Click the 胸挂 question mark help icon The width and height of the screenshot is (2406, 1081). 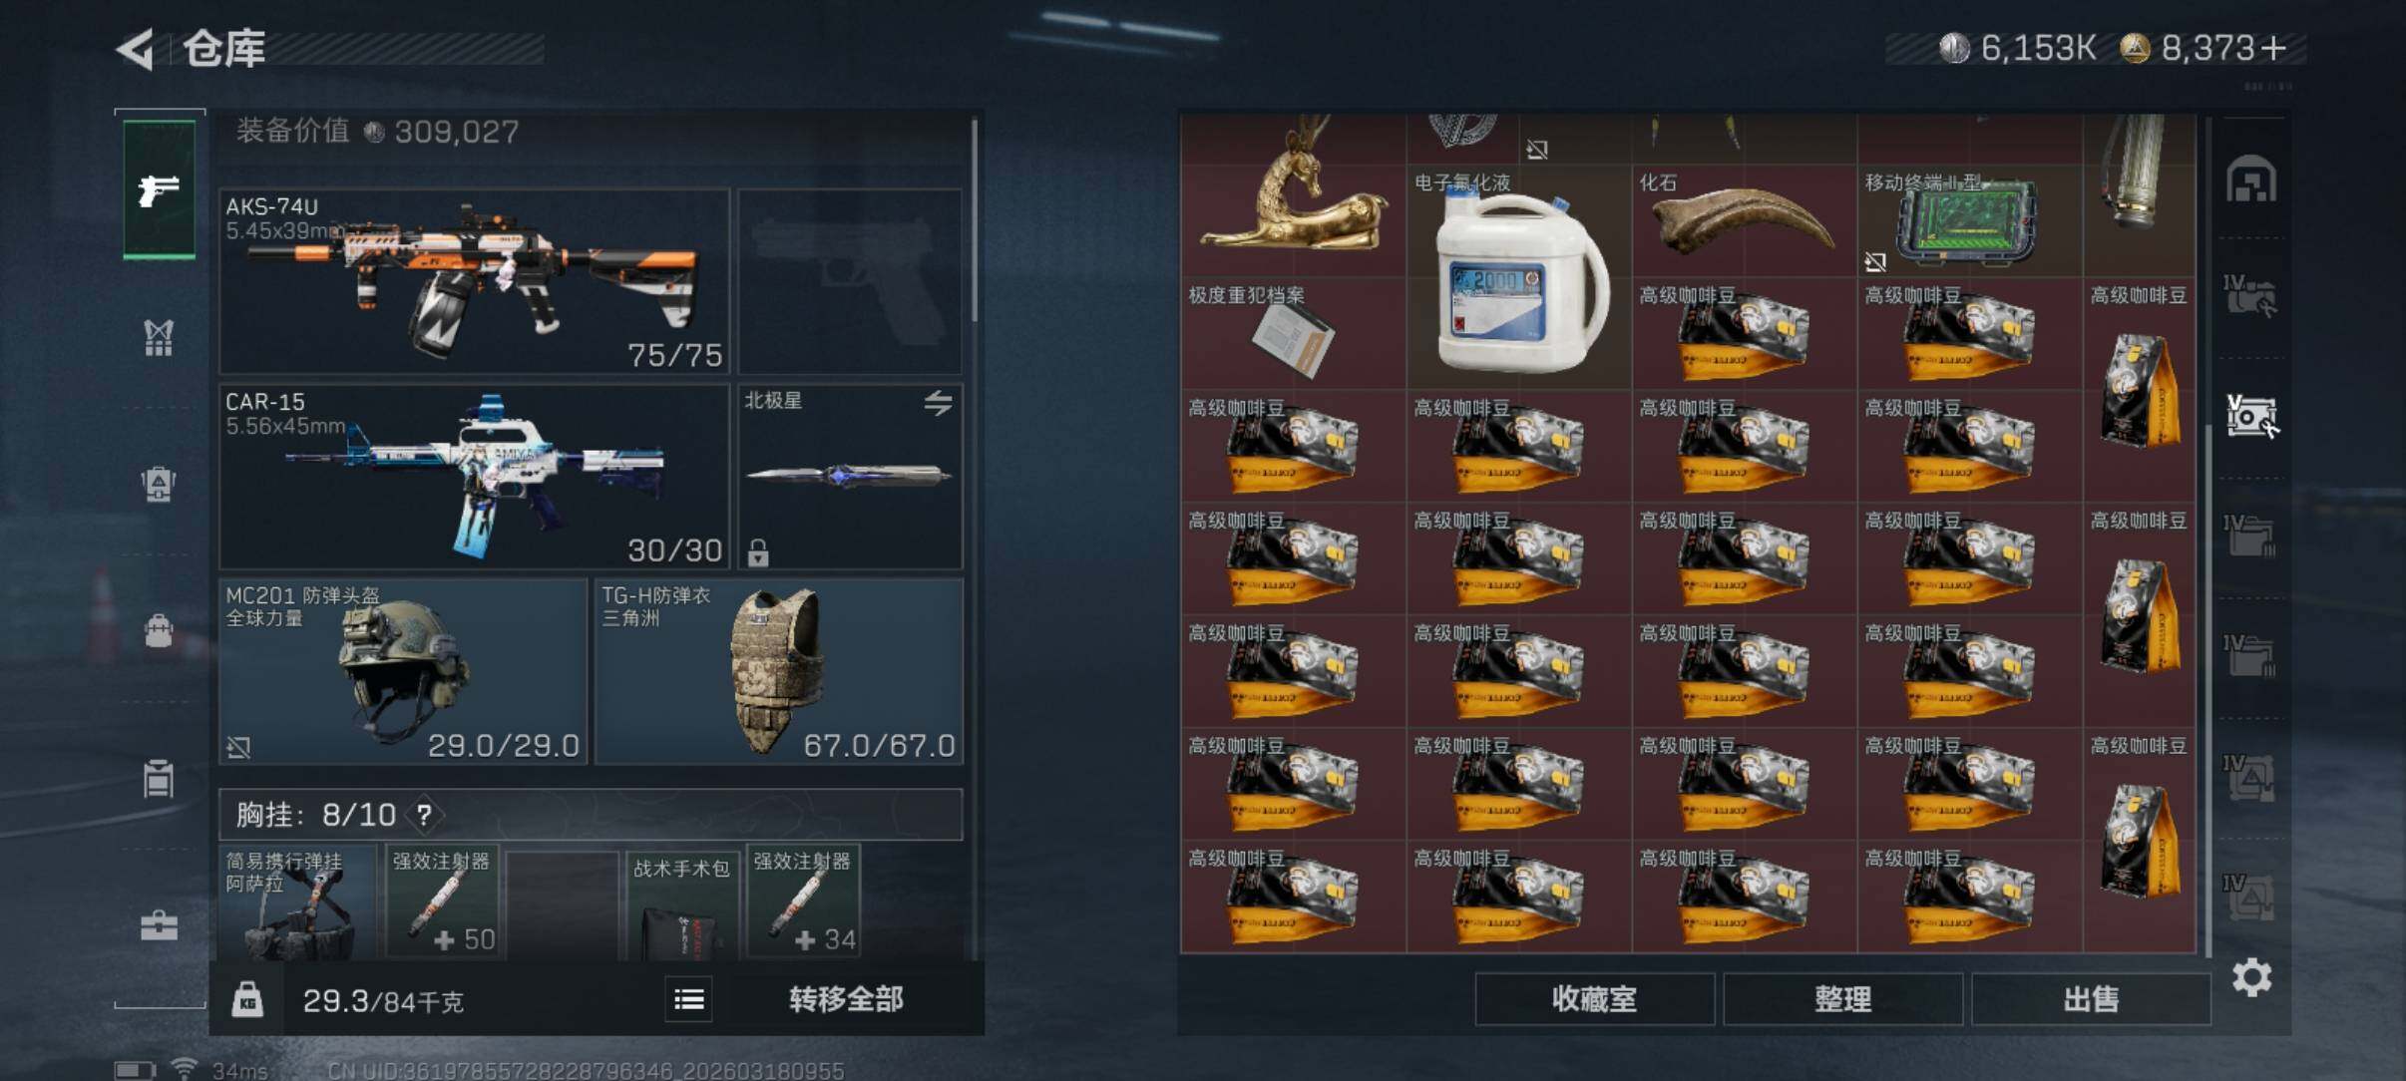tap(425, 815)
